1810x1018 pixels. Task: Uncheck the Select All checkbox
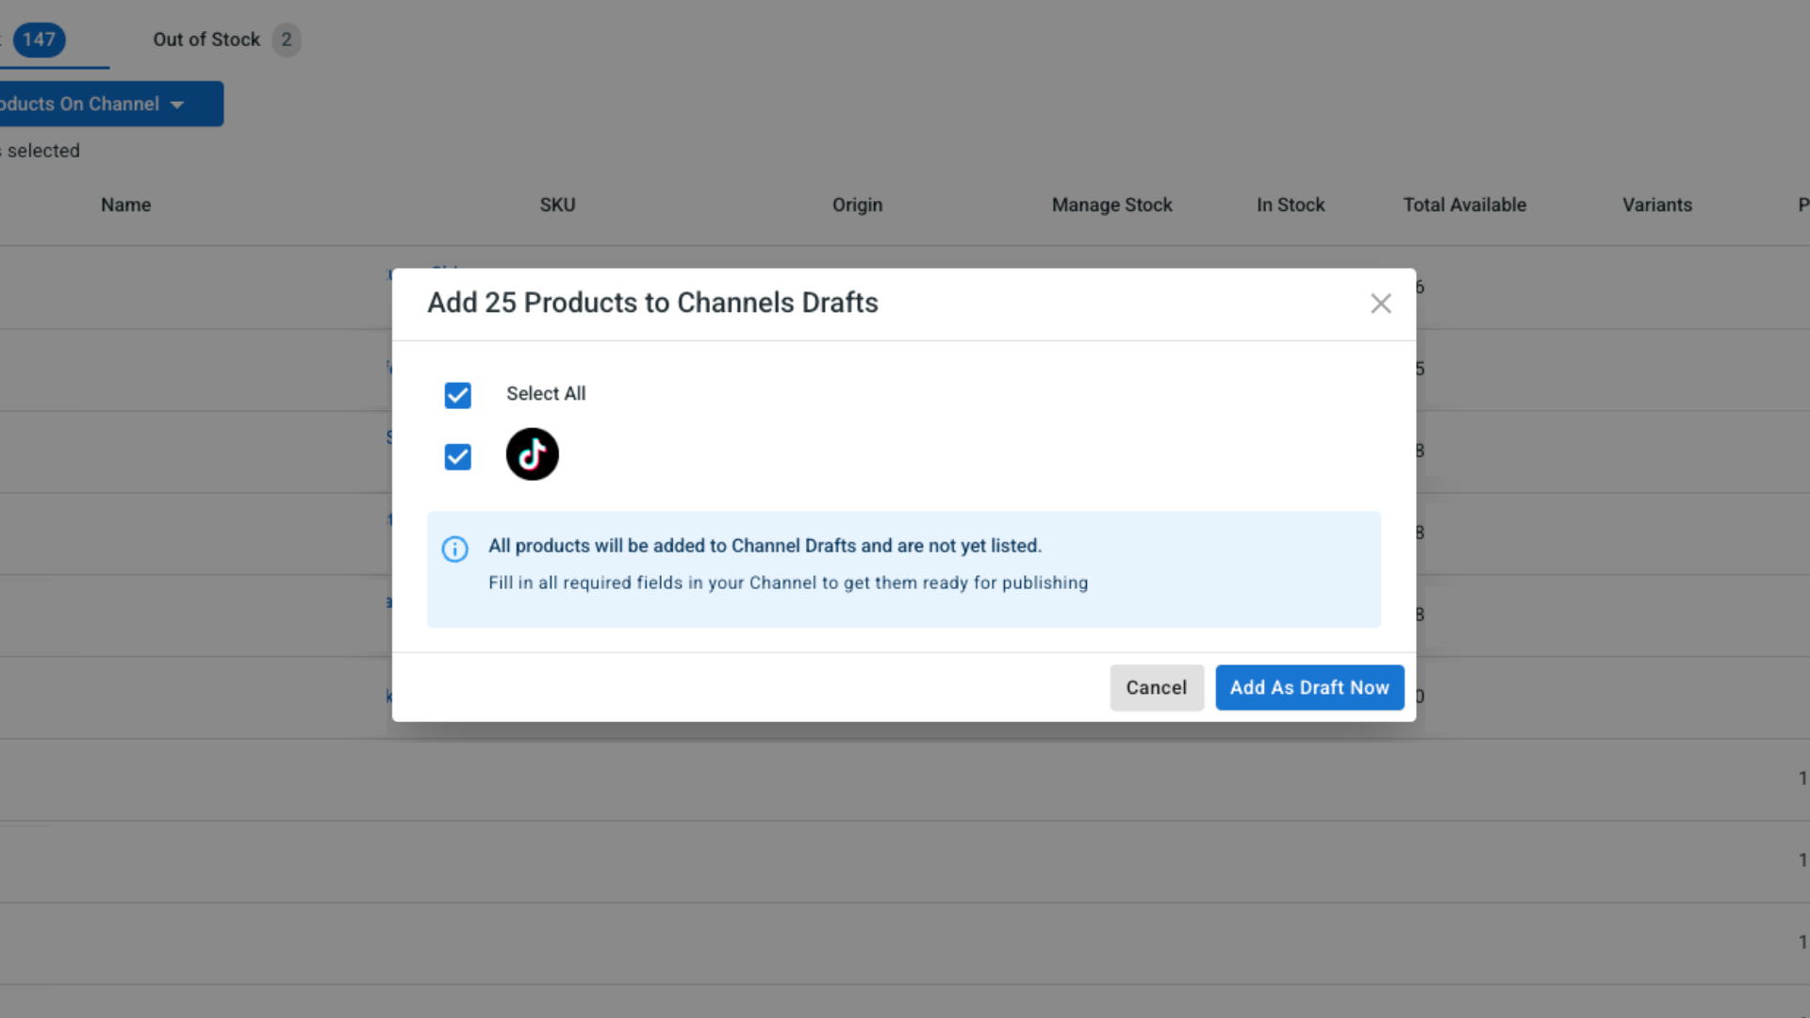tap(457, 395)
